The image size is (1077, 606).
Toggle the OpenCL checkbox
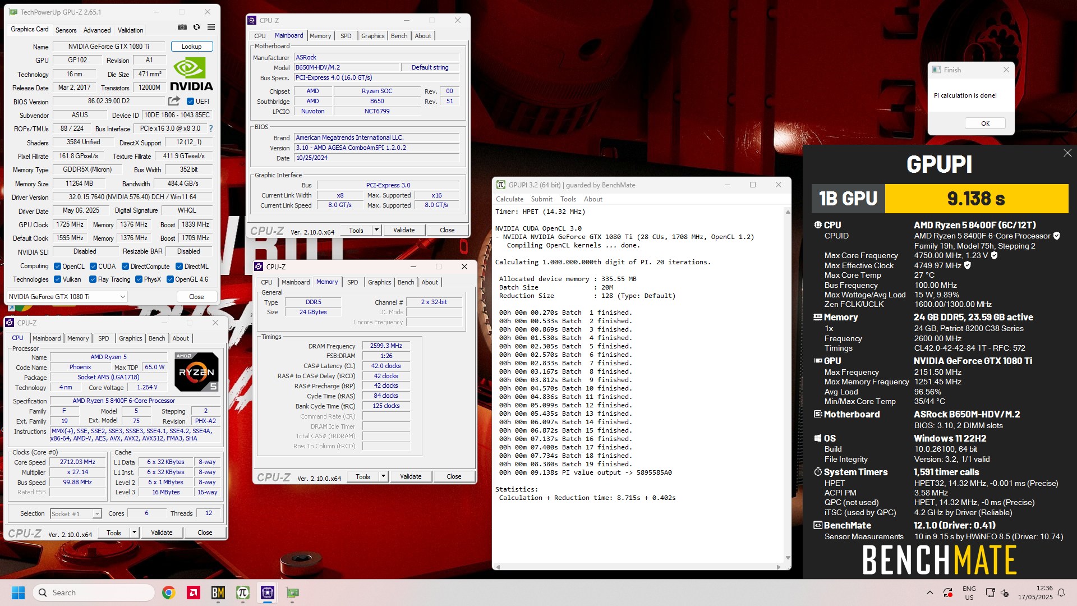[57, 267]
